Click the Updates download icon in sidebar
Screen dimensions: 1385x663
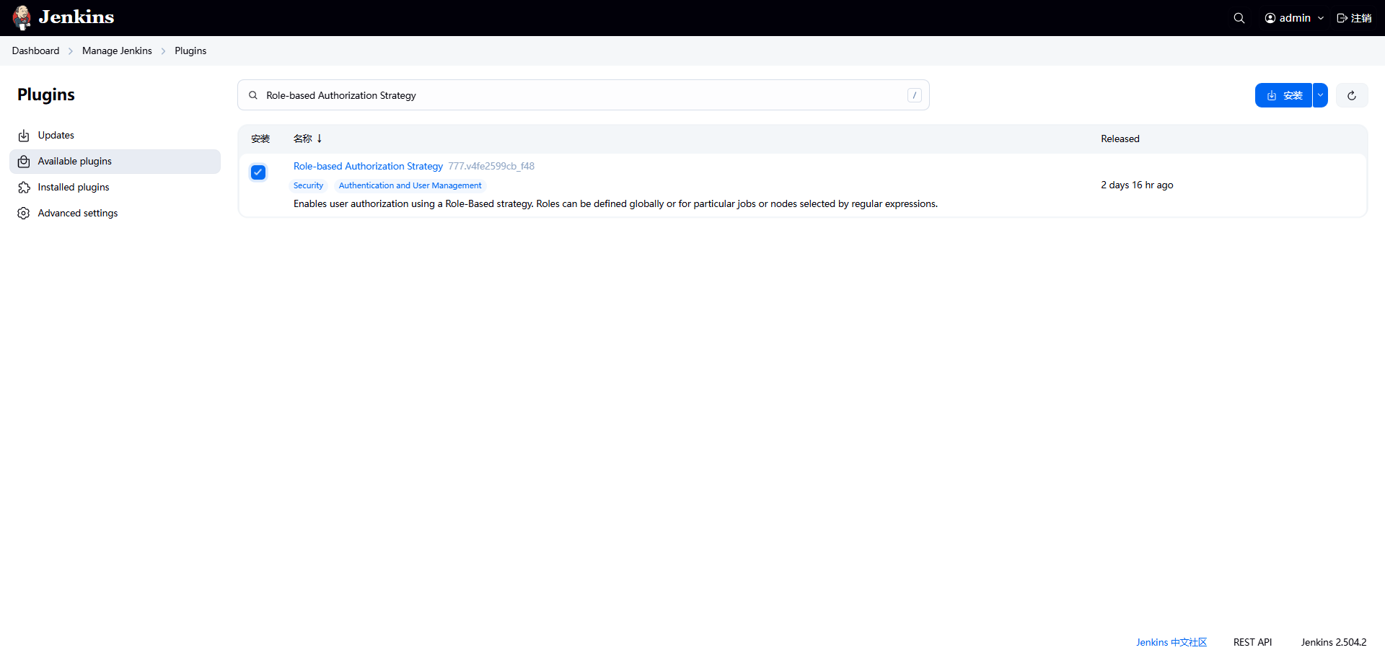(x=24, y=136)
